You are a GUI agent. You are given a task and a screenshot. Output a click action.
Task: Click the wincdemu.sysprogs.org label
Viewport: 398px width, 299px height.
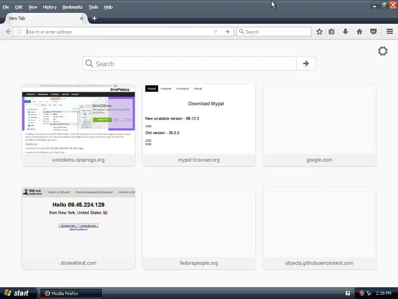[78, 160]
